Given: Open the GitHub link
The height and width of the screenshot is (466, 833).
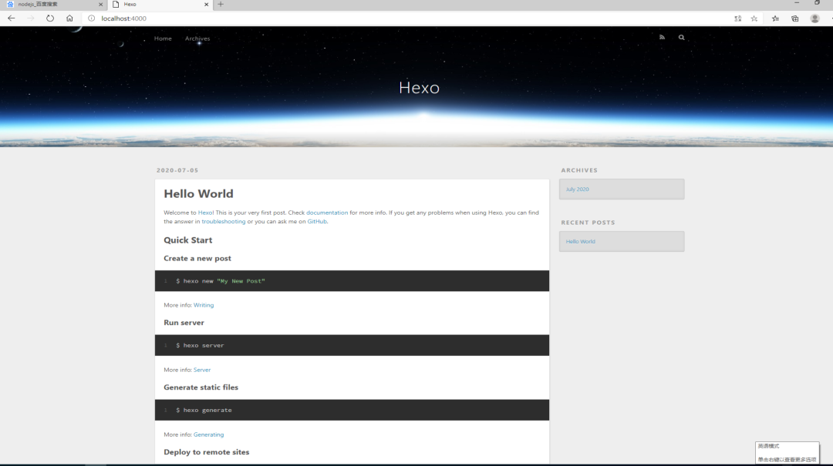Looking at the screenshot, I should point(317,221).
